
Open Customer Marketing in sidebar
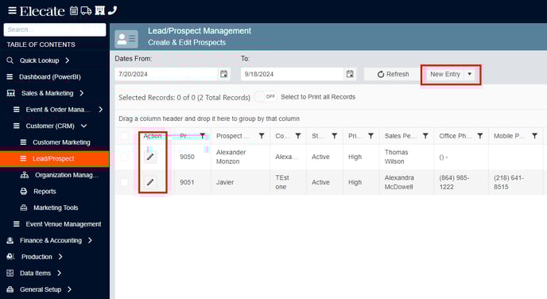pyautogui.click(x=61, y=142)
